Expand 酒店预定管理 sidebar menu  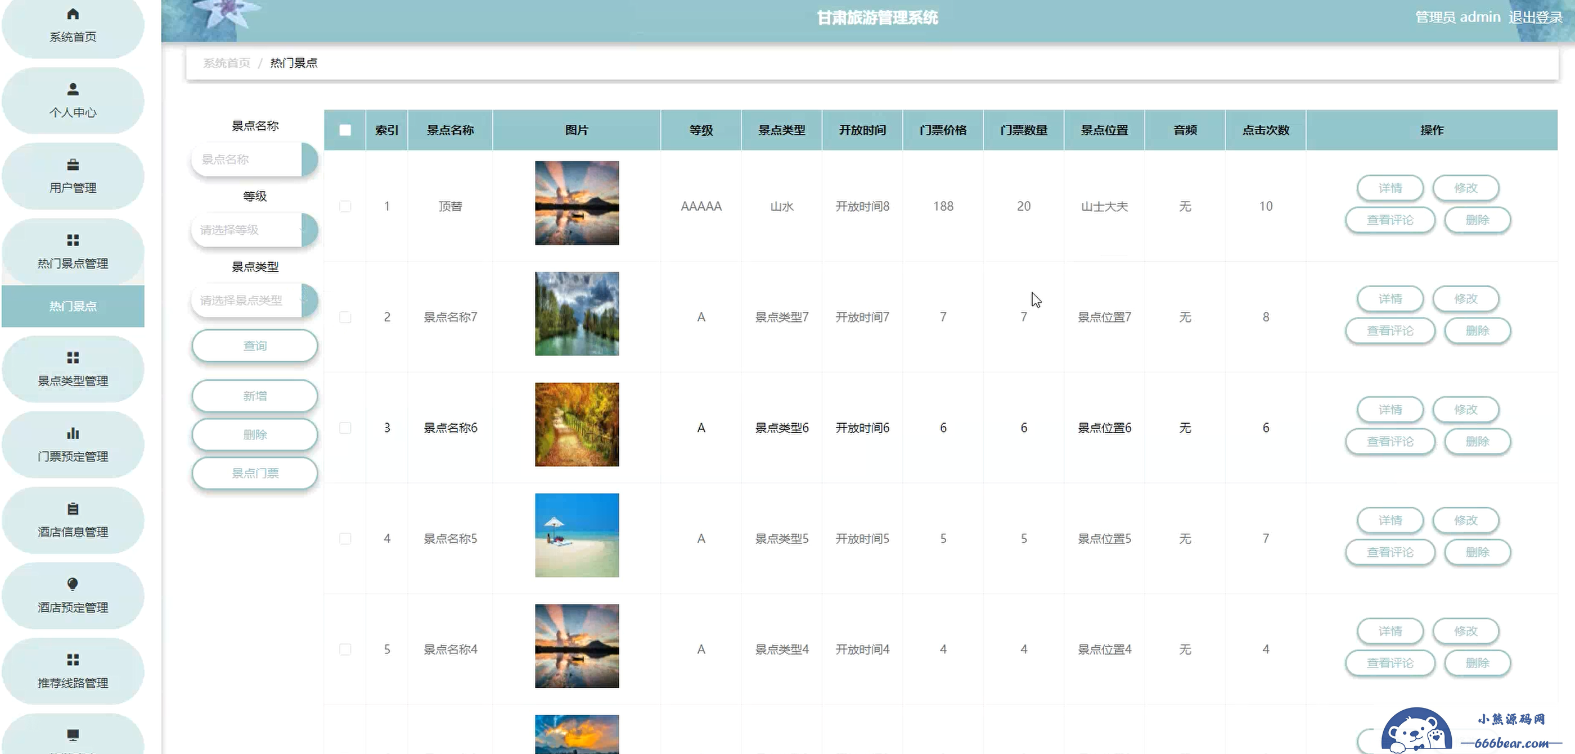pyautogui.click(x=73, y=596)
